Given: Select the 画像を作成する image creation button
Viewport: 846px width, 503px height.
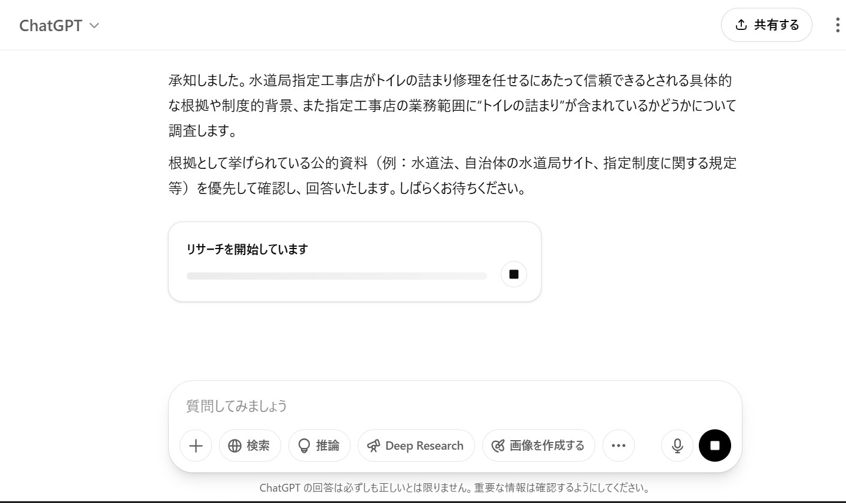Looking at the screenshot, I should tap(538, 446).
